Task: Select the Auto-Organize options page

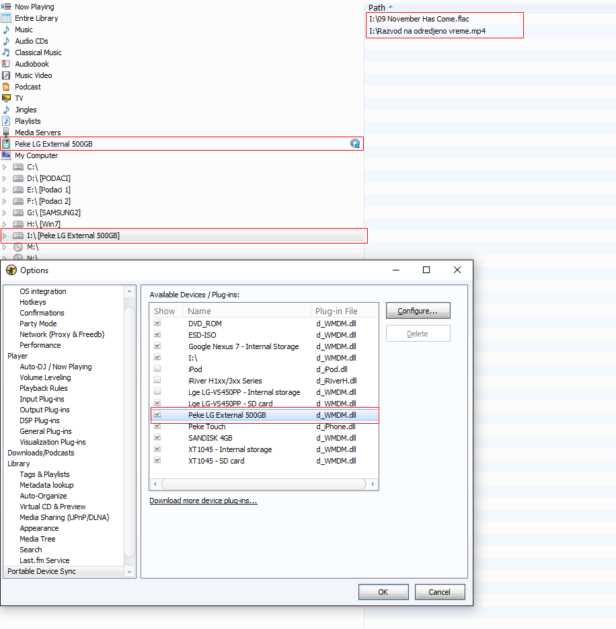Action: coord(43,496)
